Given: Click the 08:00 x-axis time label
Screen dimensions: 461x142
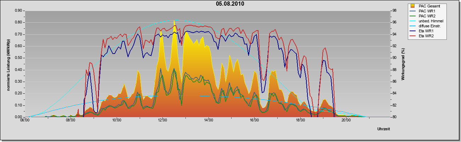Looking at the screenshot, I should click(70, 121).
